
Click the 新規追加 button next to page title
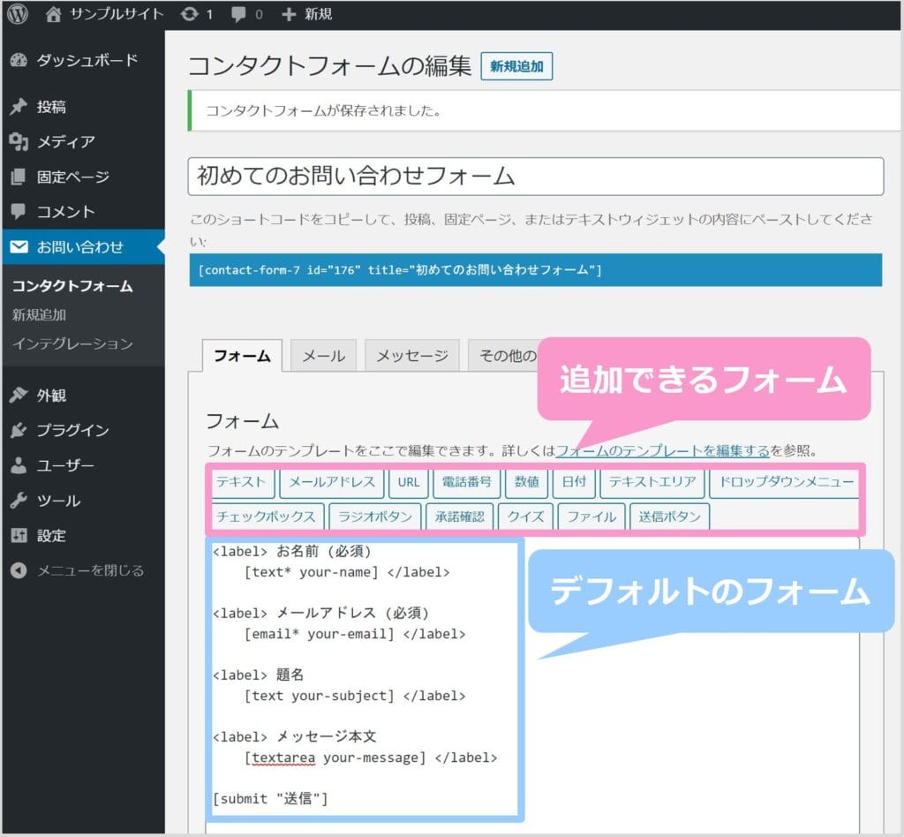516,66
